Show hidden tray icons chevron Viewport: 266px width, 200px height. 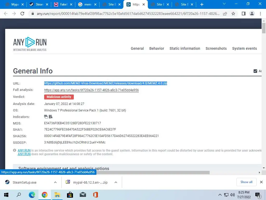(x=220, y=195)
